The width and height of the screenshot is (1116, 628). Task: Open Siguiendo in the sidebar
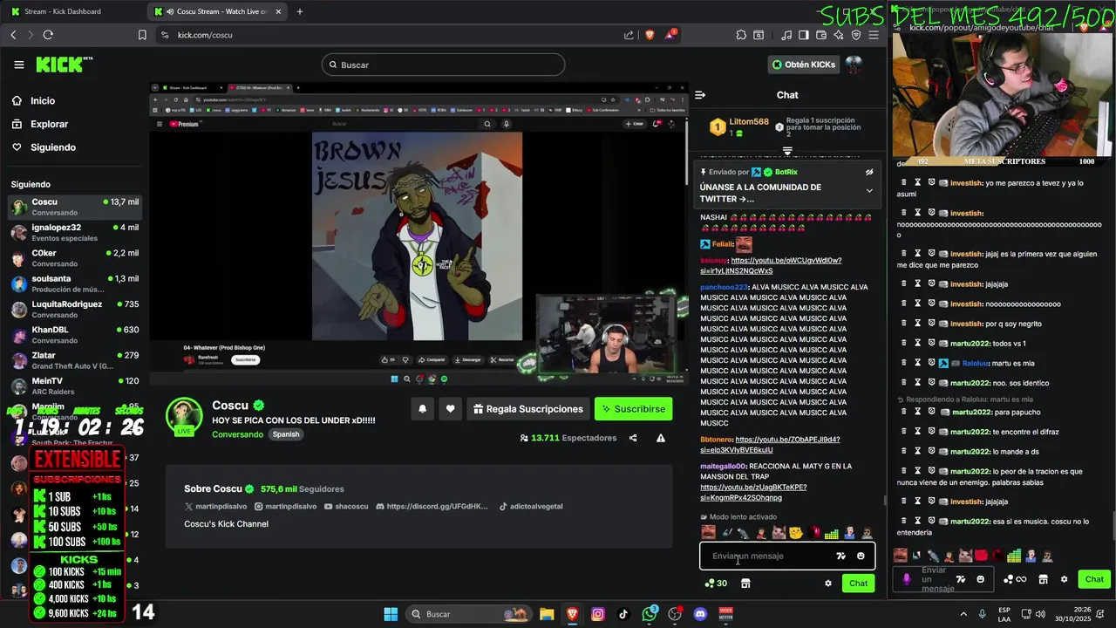[x=53, y=147]
